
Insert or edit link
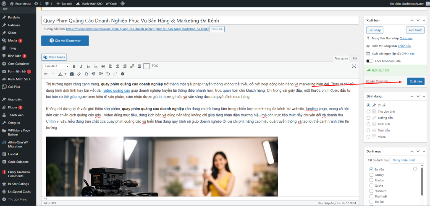[x=132, y=66]
